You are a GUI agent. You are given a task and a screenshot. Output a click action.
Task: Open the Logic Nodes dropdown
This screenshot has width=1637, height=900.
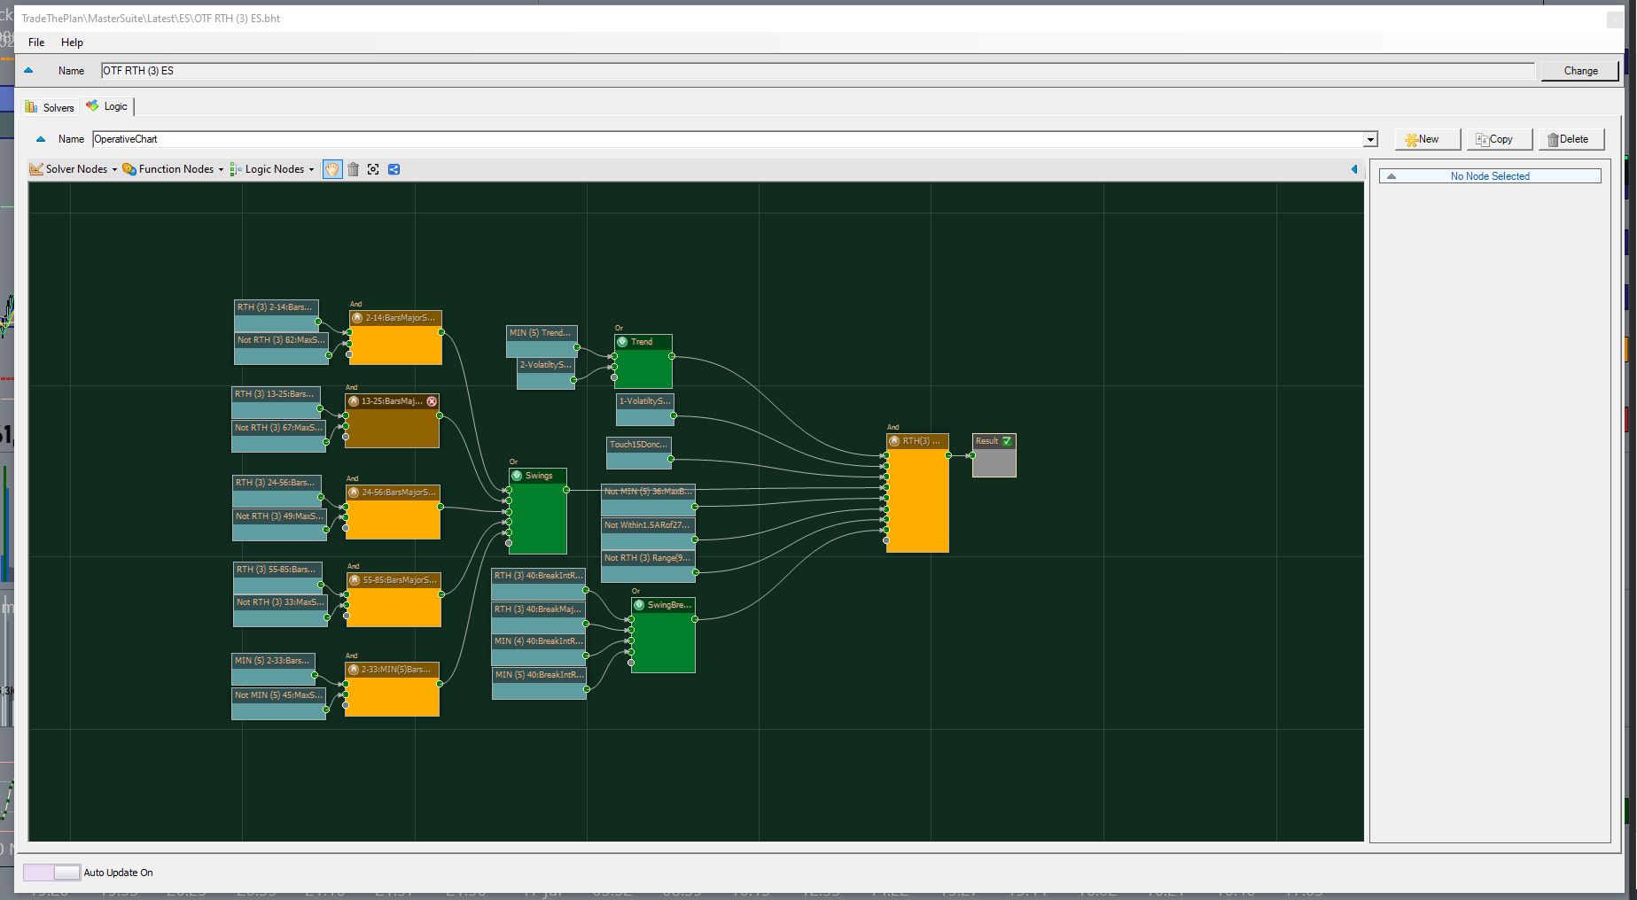click(272, 169)
